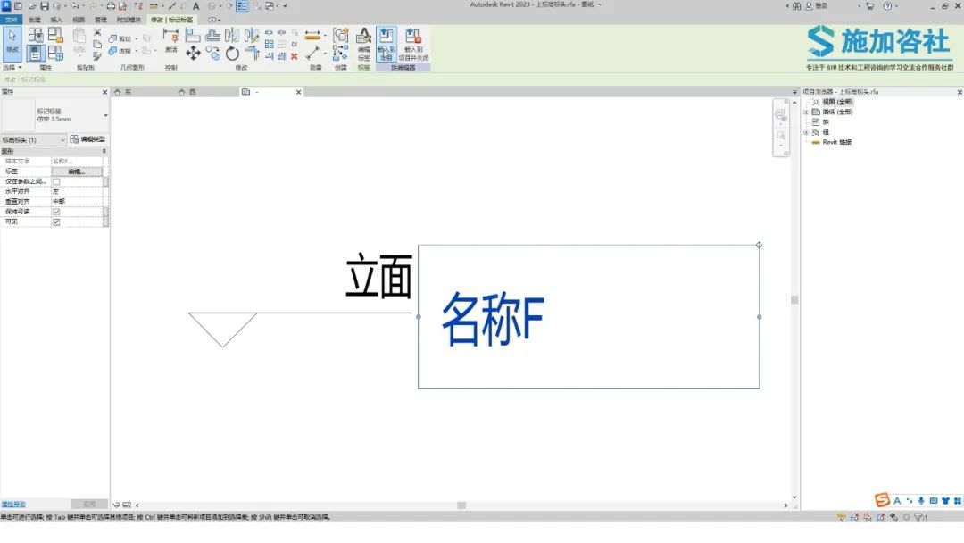Open the Select panel dropdown
964x543 pixels.
point(12,68)
